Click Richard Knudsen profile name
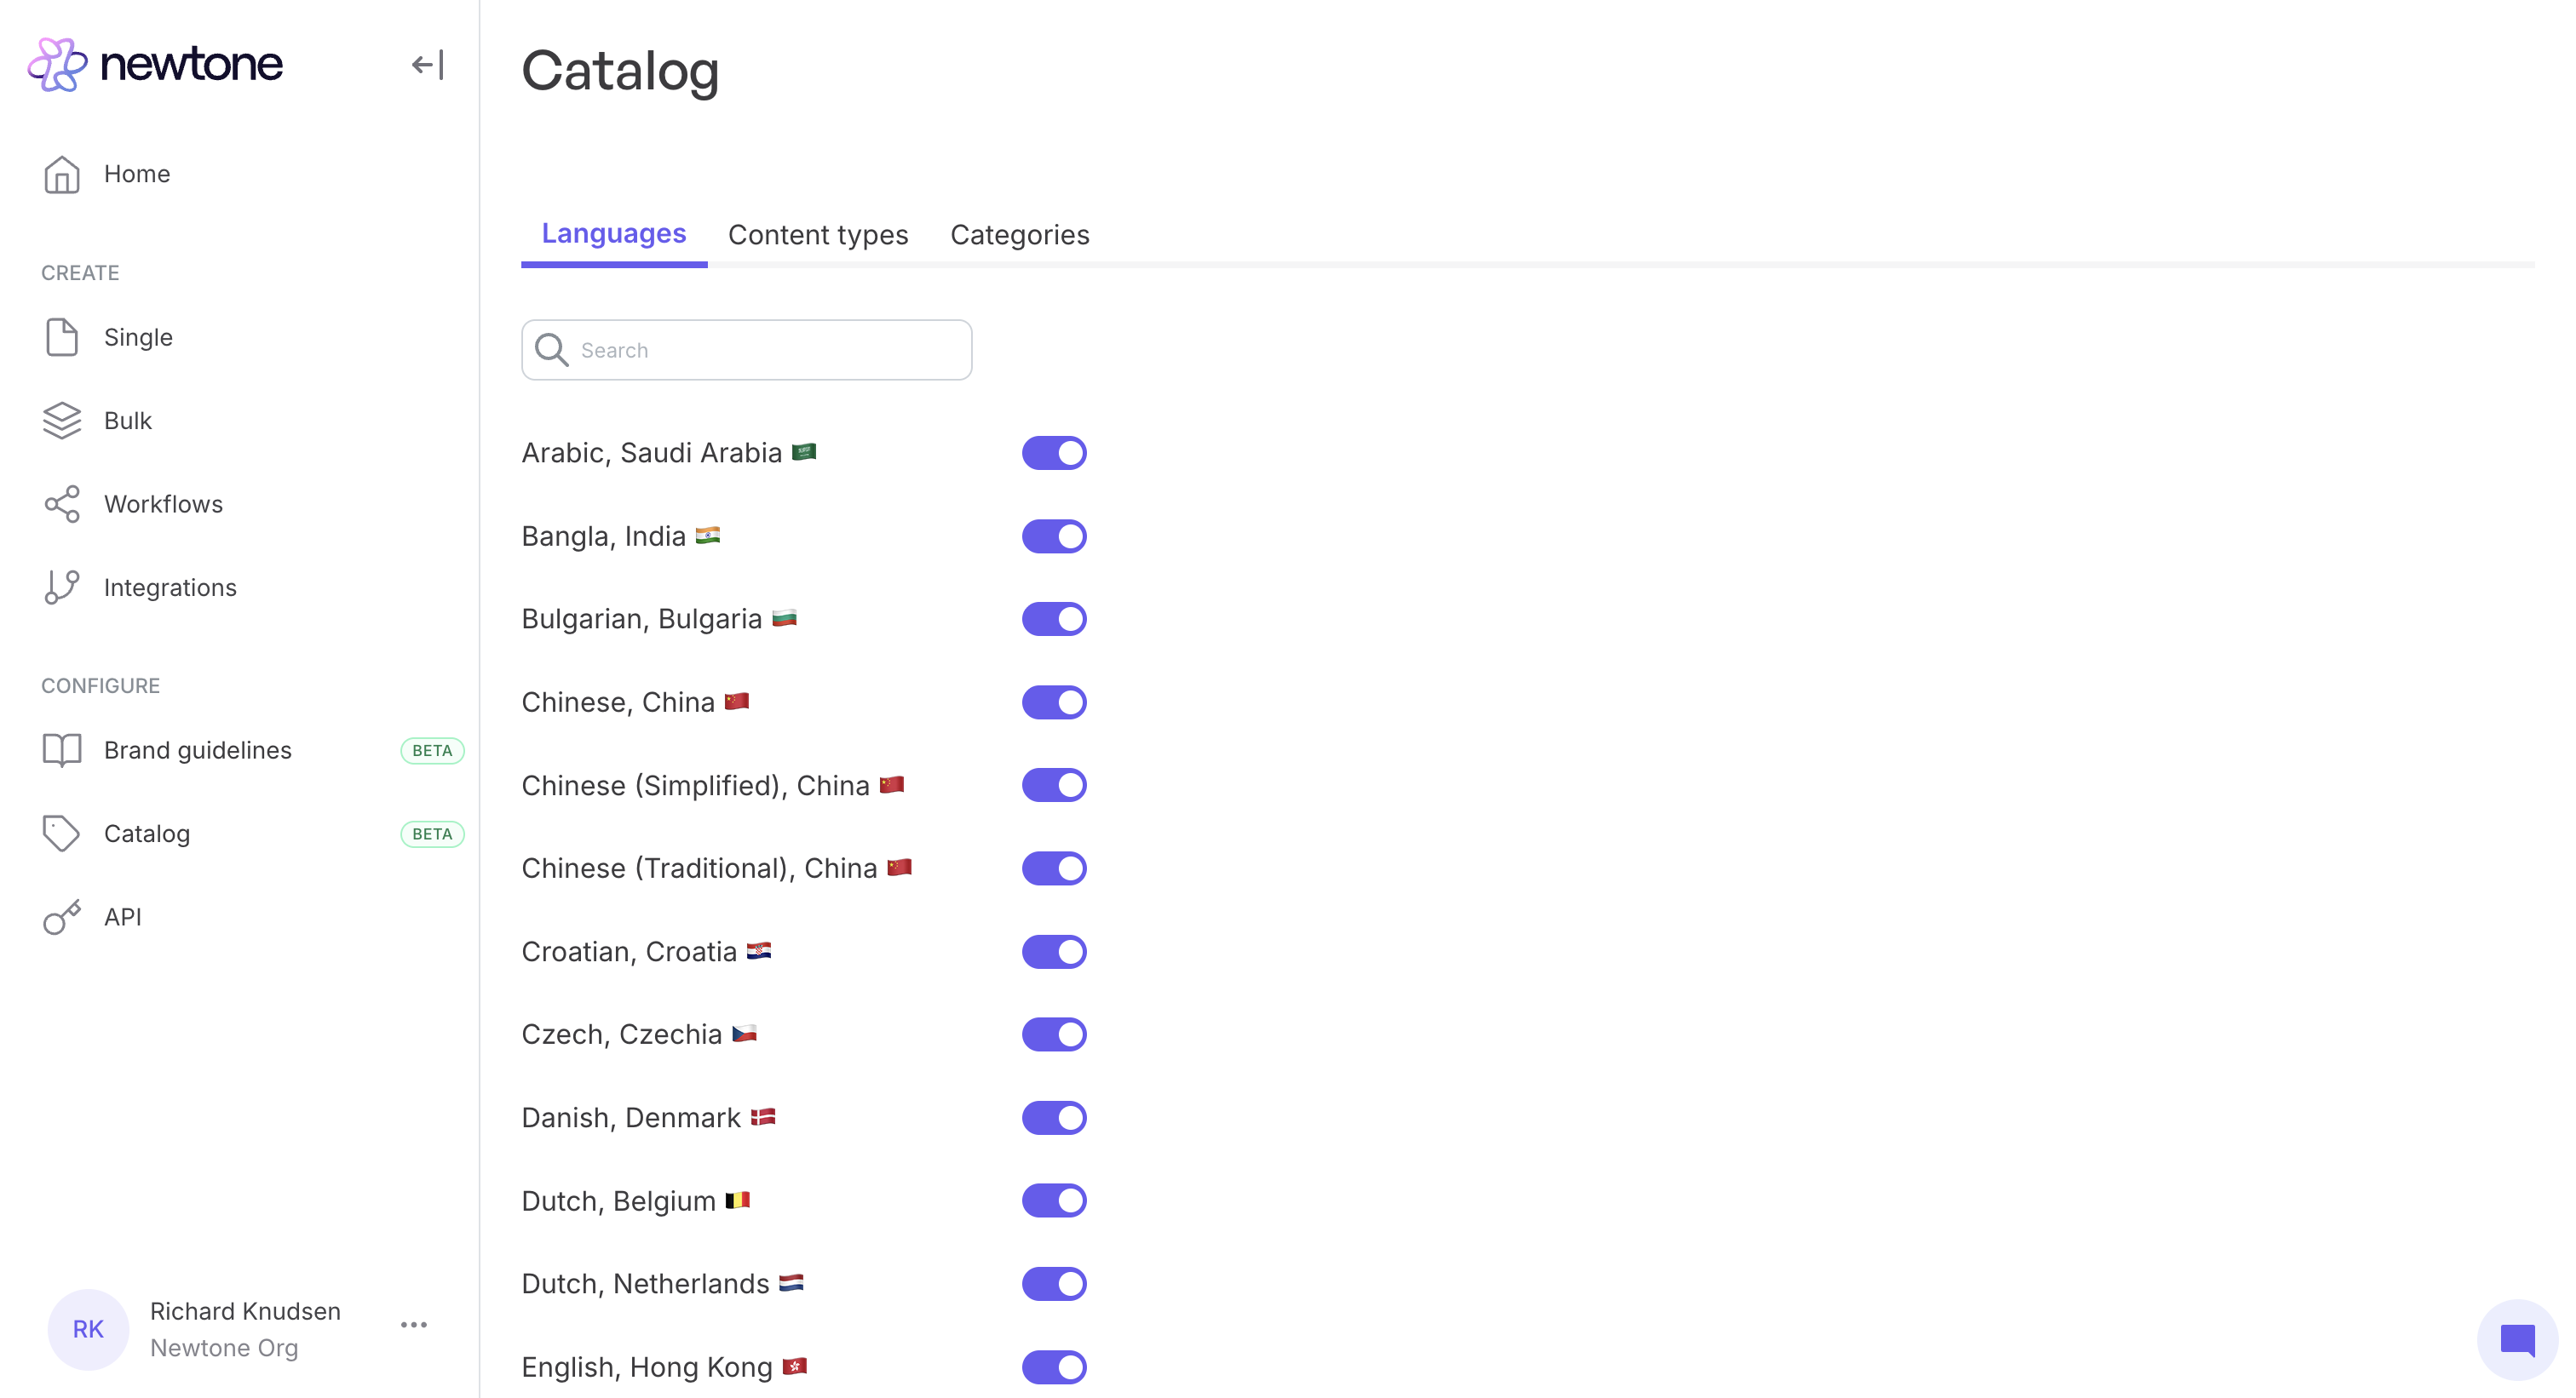 point(245,1311)
